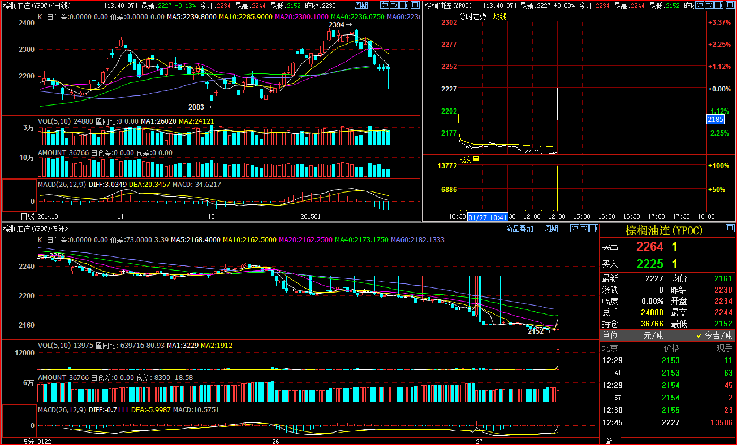The image size is (737, 445).
Task: Open the 周期 period menu in 5-minute chart
Action: coord(551,229)
